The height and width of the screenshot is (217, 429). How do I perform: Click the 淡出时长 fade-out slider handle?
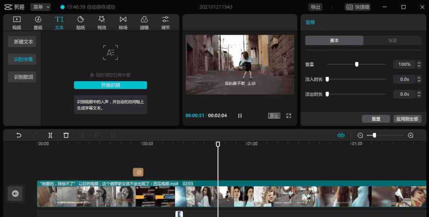tap(327, 94)
